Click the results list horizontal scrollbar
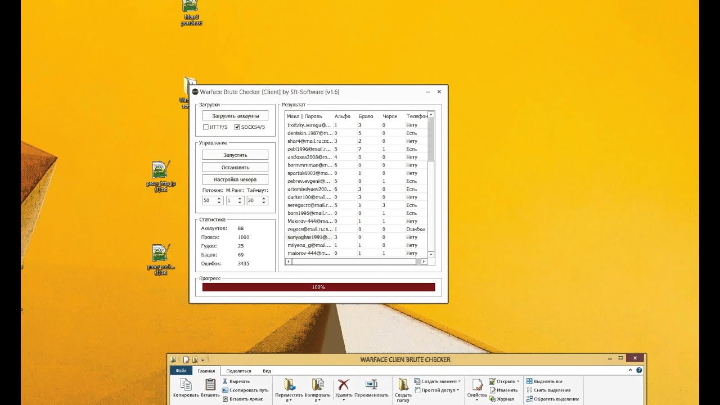Viewport: 720px width, 405px height. 355,262
